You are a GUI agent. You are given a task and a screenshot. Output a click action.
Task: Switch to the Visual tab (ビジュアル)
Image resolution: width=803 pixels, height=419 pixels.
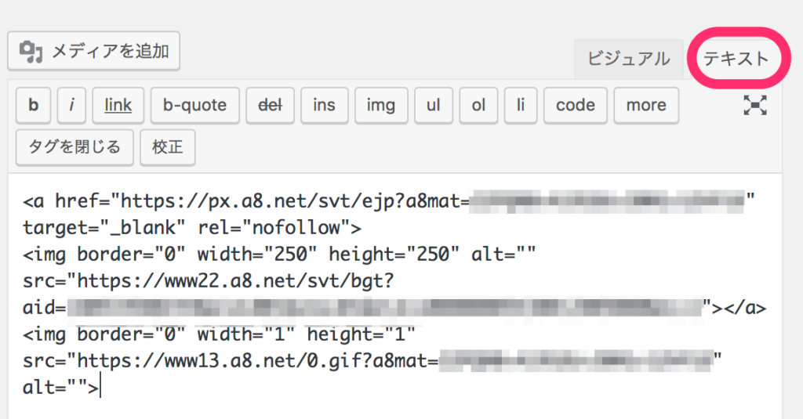click(x=628, y=59)
